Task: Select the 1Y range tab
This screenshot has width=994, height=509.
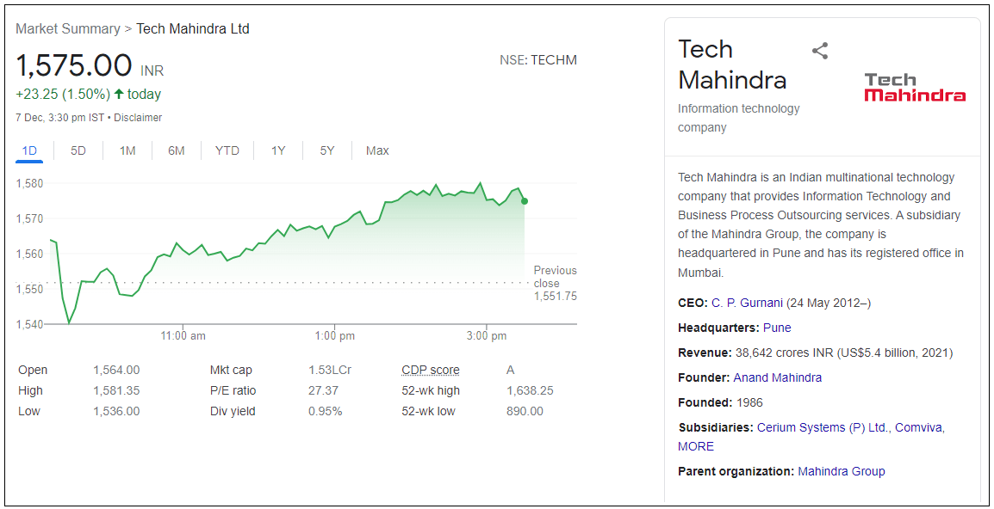Action: (x=278, y=150)
